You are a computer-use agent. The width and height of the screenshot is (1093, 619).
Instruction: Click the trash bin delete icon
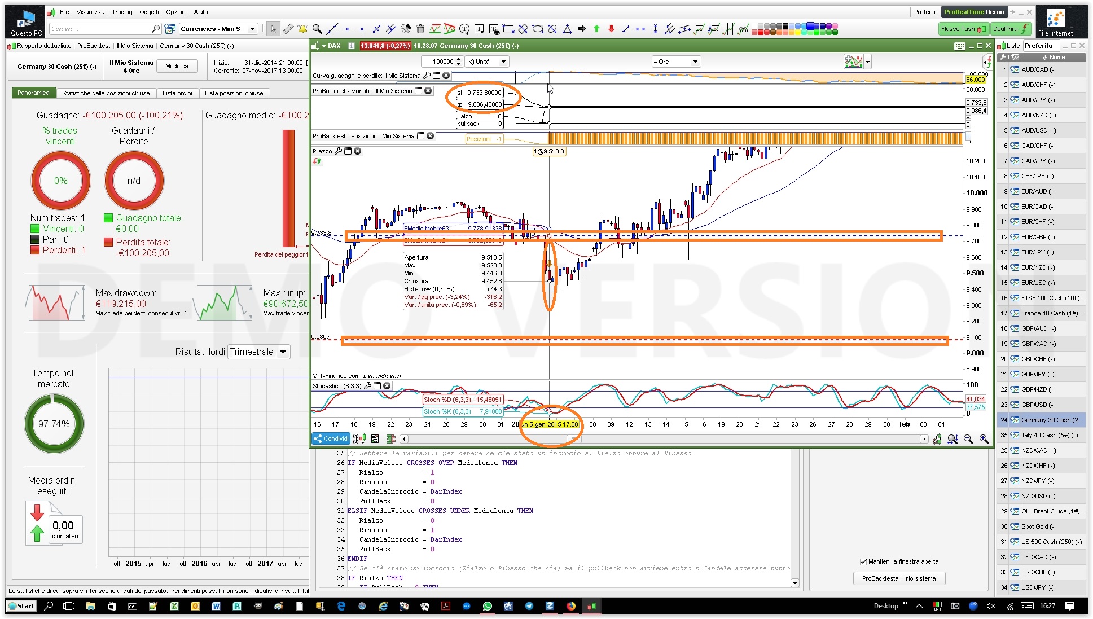point(420,29)
